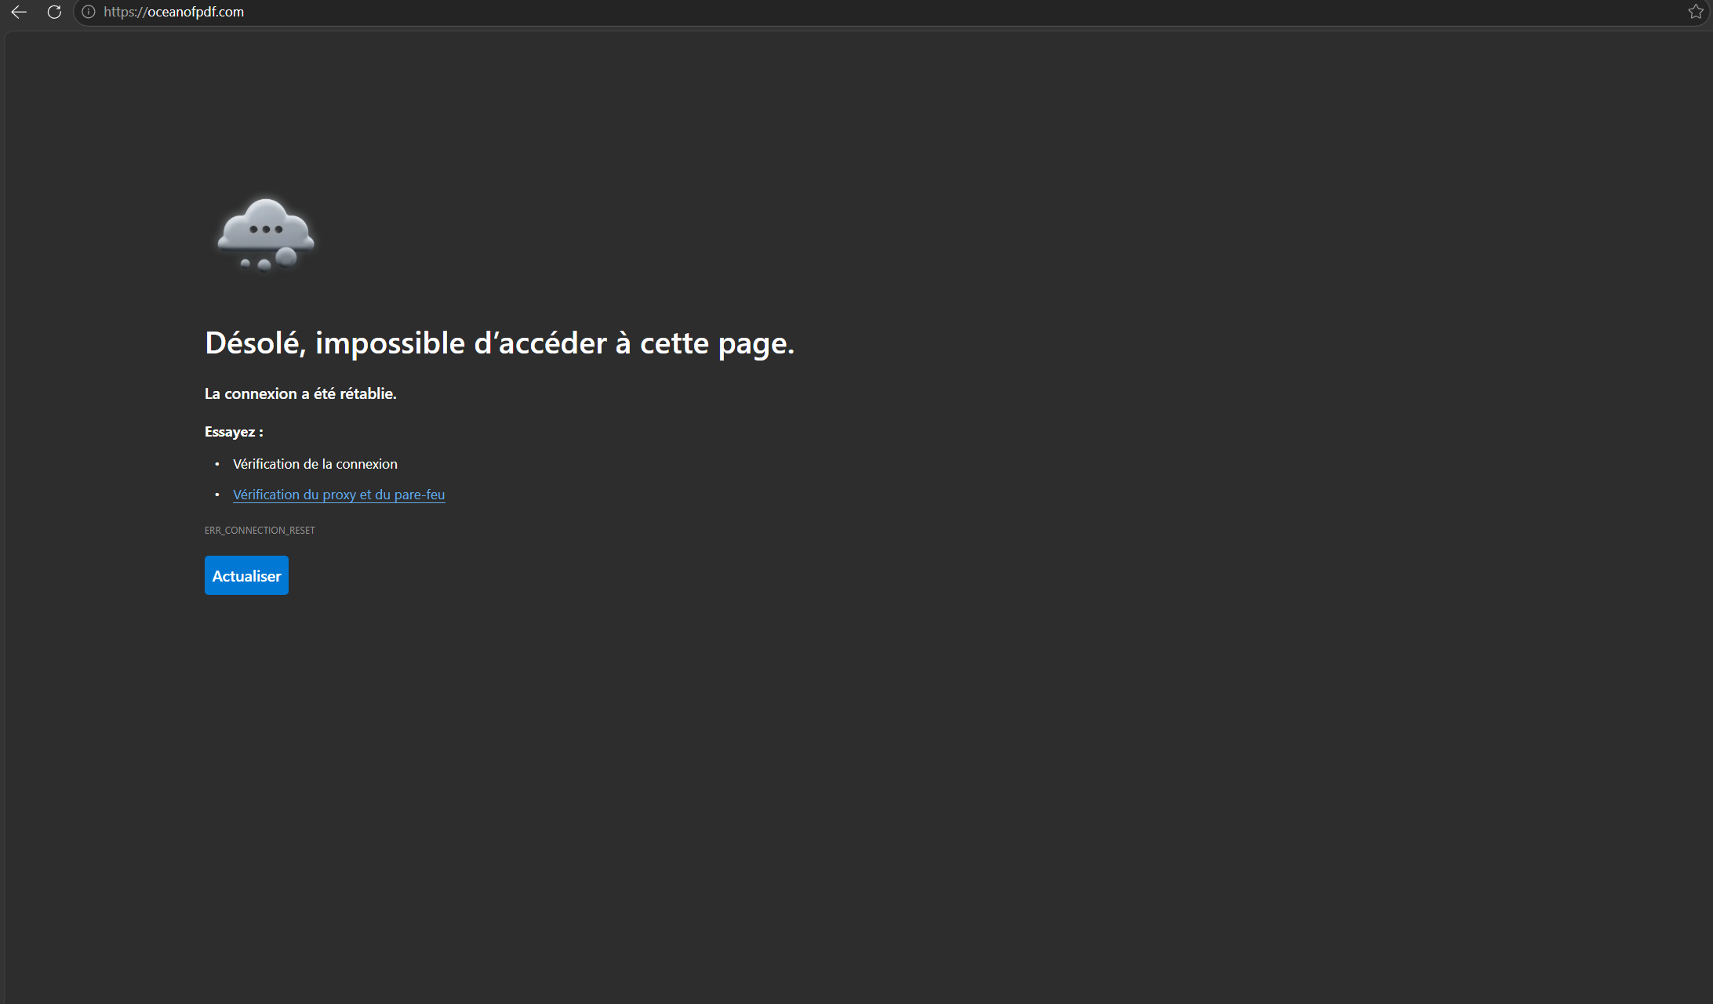This screenshot has width=1713, height=1004.
Task: Click the 'Essayez :' label
Action: tap(234, 432)
